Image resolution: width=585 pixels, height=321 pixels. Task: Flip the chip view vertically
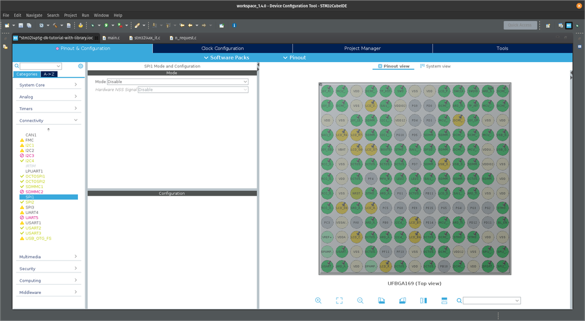pos(444,300)
